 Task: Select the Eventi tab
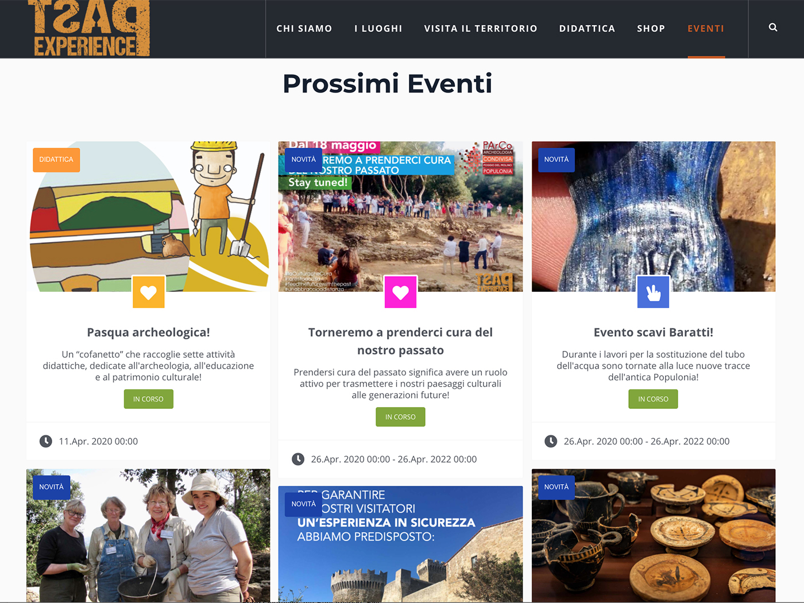[706, 29]
